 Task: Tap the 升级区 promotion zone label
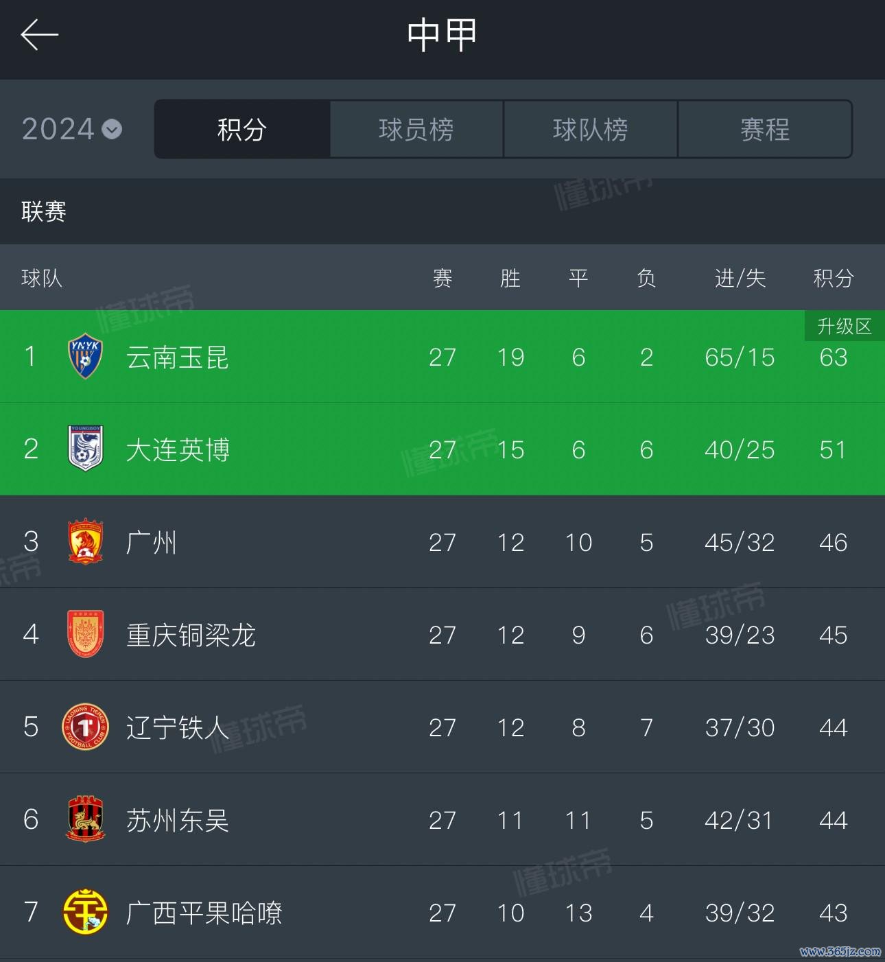[844, 326]
